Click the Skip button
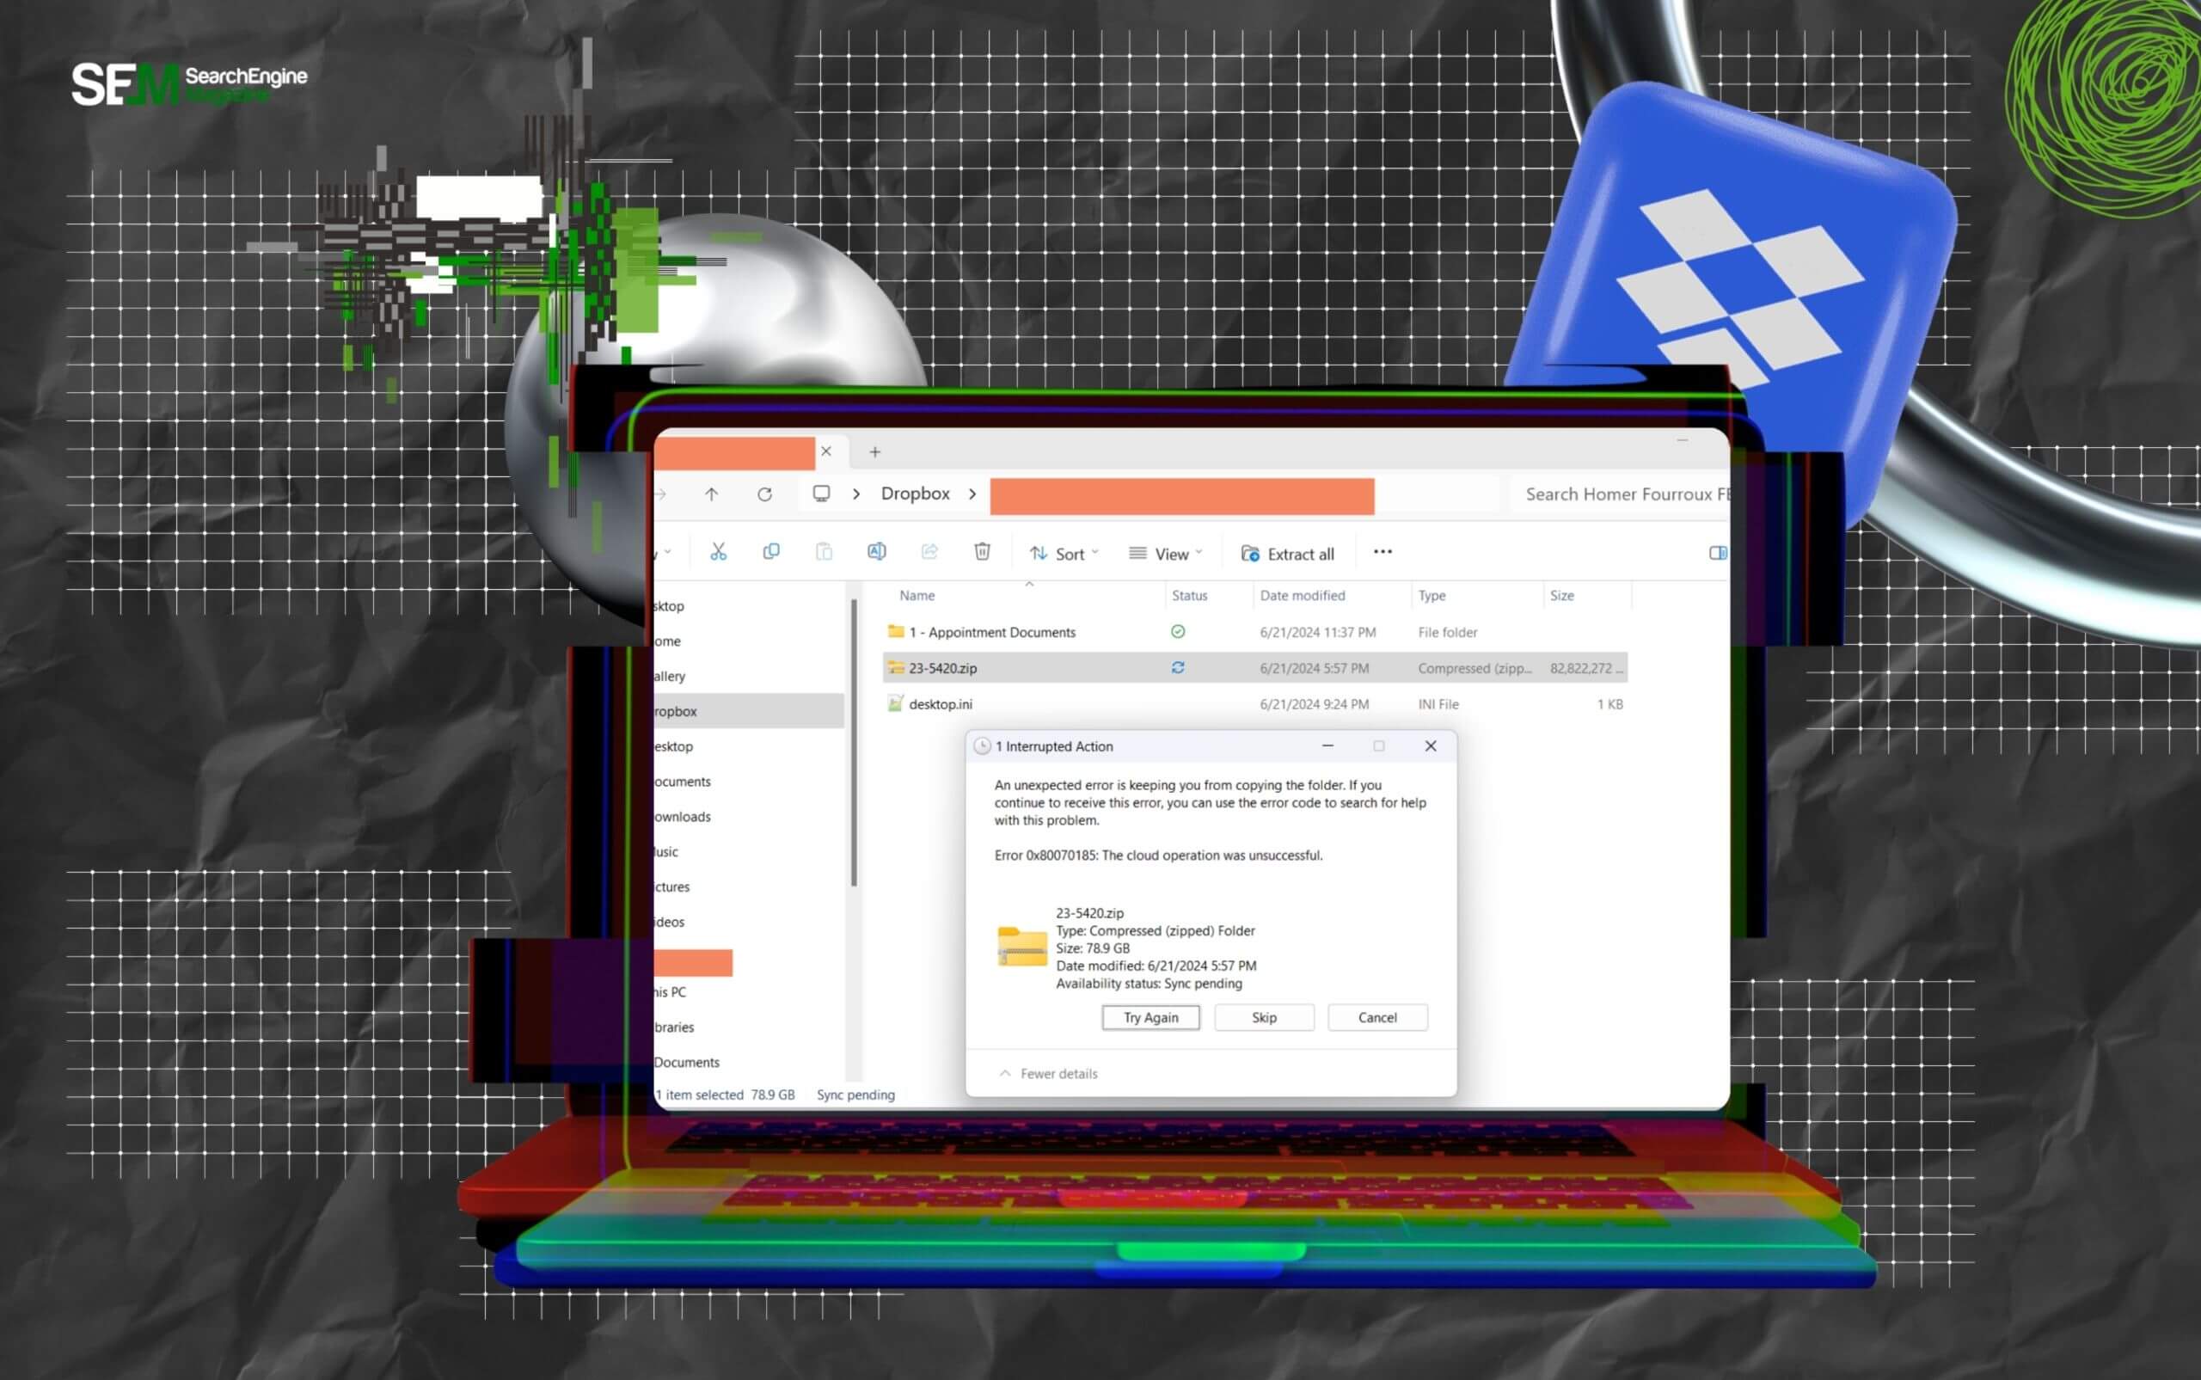The image size is (2201, 1380). [x=1264, y=1017]
